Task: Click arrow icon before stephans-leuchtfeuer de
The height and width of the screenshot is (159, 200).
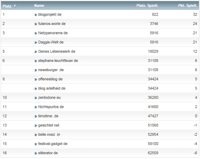Action: pyautogui.click(x=36, y=61)
